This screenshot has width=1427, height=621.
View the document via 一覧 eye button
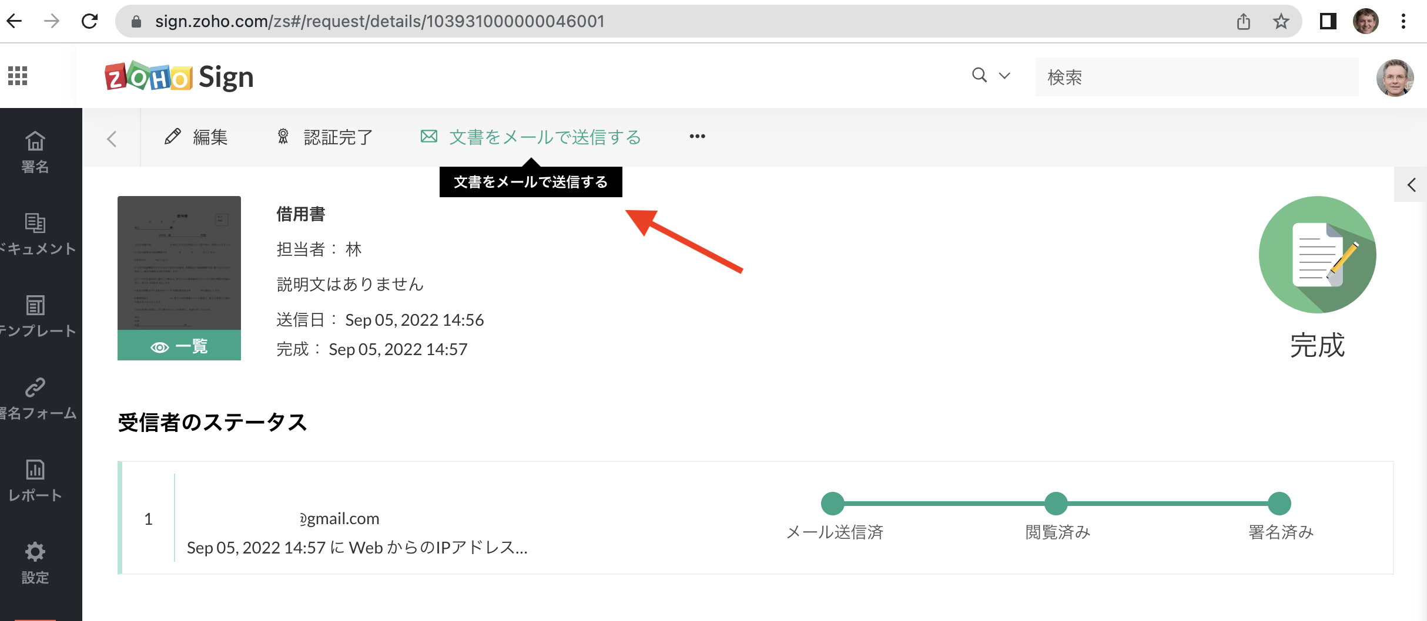pos(179,346)
